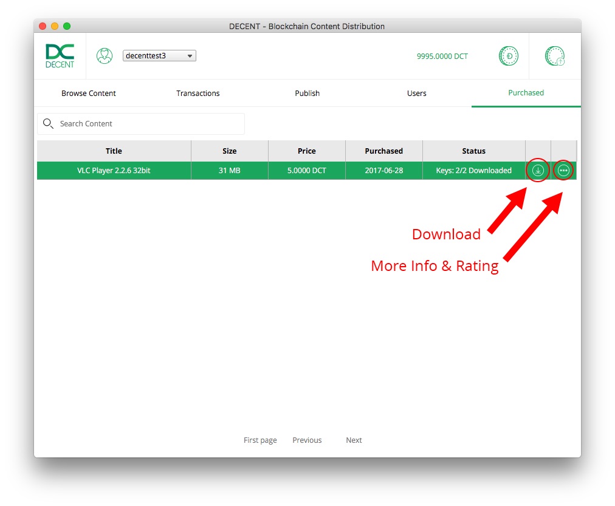Sort by the Purchased column header
The height and width of the screenshot is (506, 615).
383,151
